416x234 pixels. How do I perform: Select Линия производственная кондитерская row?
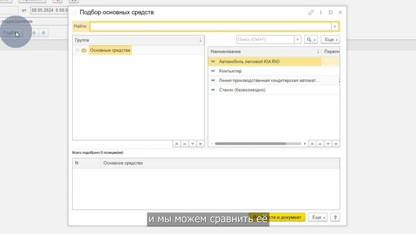coord(274,81)
